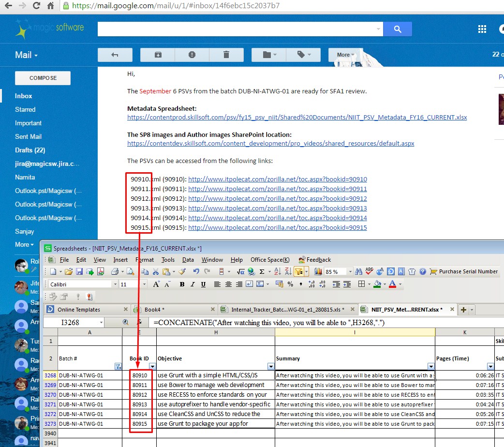This screenshot has height=447, width=504.
Task: Open the Gmail More actions dropdown
Action: [345, 55]
